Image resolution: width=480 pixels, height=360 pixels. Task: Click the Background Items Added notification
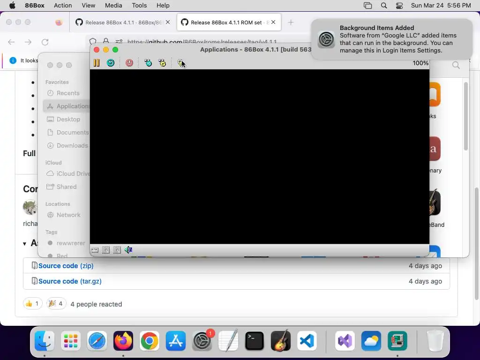point(391,39)
